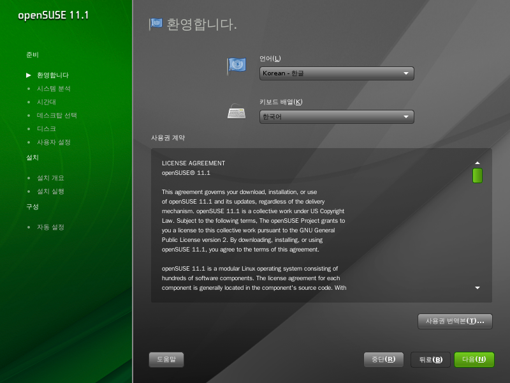Select 환영합니다 step in the sidebar
Screen dimensions: 510x383
click(53, 75)
